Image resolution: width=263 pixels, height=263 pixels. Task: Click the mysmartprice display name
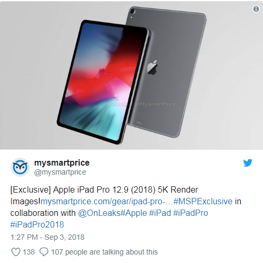pyautogui.click(x=62, y=162)
